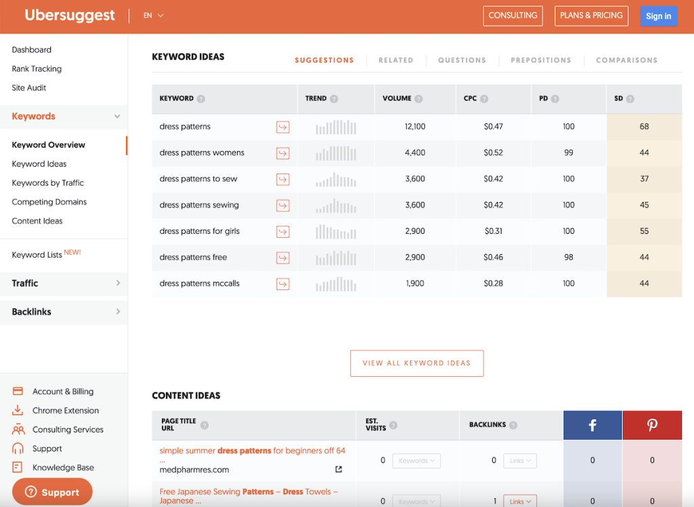Click the Ubersuggest logo
This screenshot has height=507, width=694.
pos(70,16)
